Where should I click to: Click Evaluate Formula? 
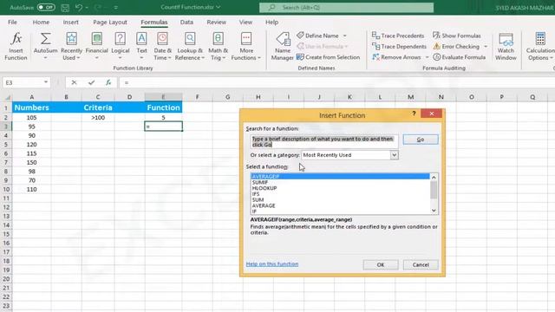[459, 57]
